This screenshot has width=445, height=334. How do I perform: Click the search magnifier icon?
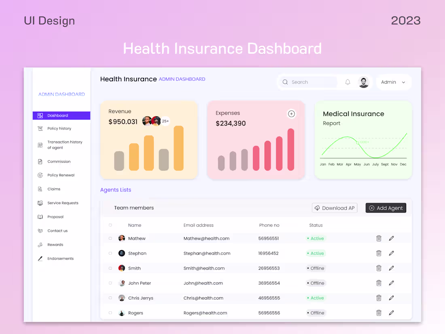click(x=285, y=82)
